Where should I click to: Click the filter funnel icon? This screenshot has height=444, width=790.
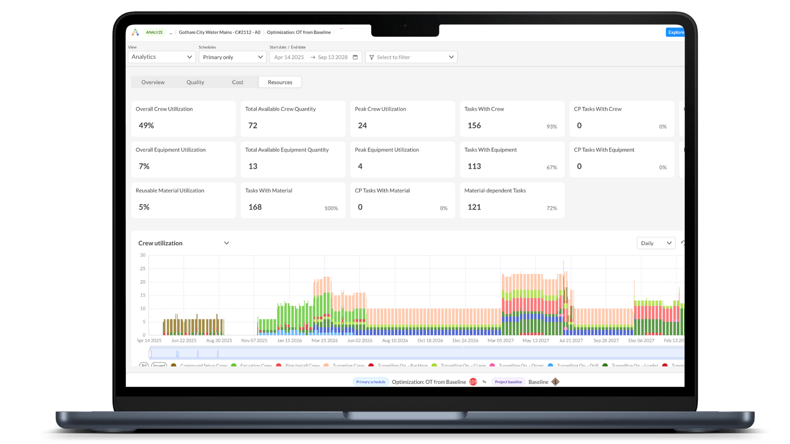click(372, 57)
